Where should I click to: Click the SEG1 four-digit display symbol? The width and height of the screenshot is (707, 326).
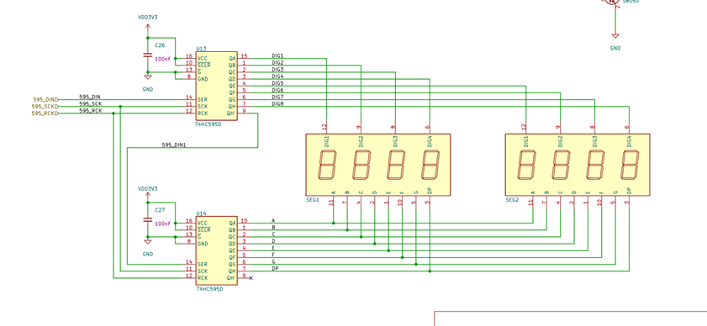[377, 165]
